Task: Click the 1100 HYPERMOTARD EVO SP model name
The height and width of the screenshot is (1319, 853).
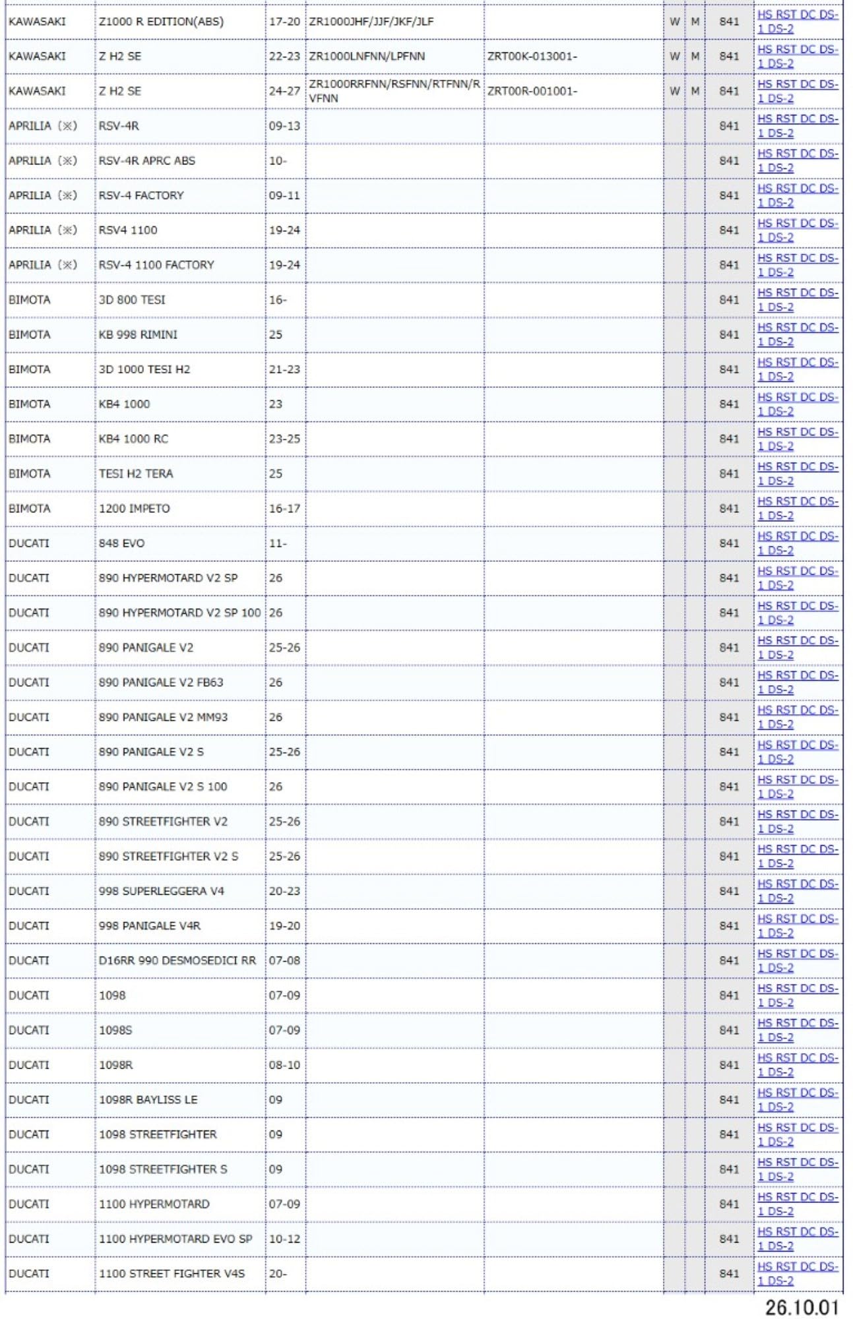Action: pyautogui.click(x=175, y=1239)
